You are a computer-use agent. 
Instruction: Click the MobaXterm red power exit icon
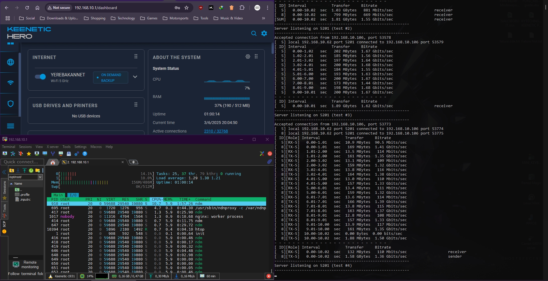coord(270,154)
